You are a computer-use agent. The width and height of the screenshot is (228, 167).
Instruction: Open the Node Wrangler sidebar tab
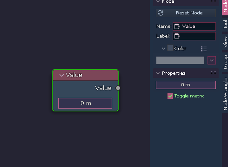(x=225, y=93)
